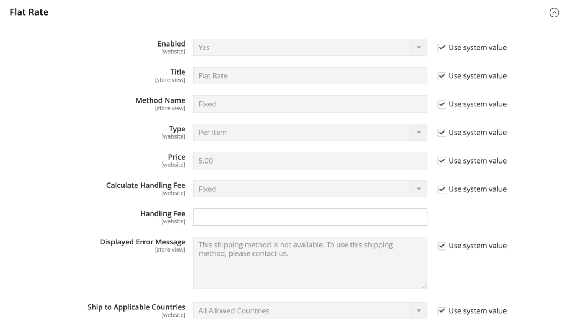Open the Ship to Applicable Countries dropdown
This screenshot has height=326, width=567.
click(310, 310)
